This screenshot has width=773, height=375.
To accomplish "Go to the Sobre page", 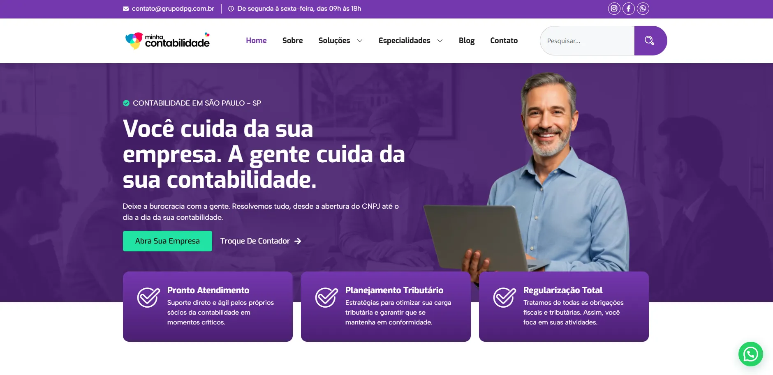I will 292,41.
